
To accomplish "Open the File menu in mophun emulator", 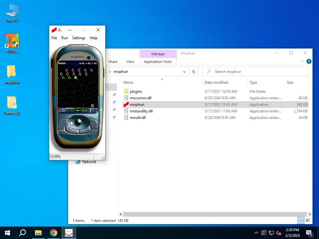I will tap(54, 38).
